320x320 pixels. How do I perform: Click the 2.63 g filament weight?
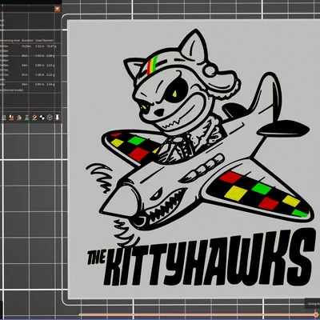[50, 66]
